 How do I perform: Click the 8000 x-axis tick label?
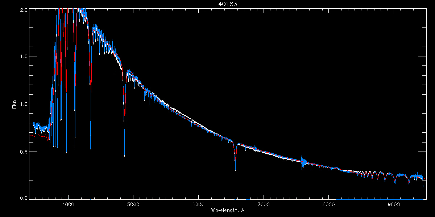pyautogui.click(x=329, y=204)
